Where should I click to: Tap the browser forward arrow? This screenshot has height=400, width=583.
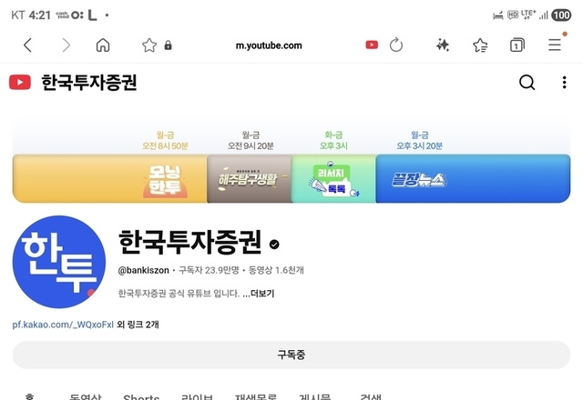tap(66, 45)
